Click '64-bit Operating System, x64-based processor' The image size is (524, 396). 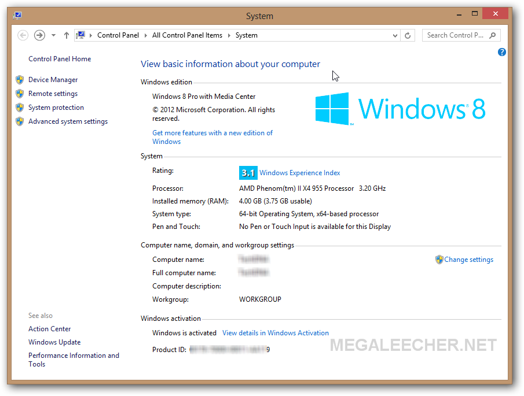pos(309,214)
